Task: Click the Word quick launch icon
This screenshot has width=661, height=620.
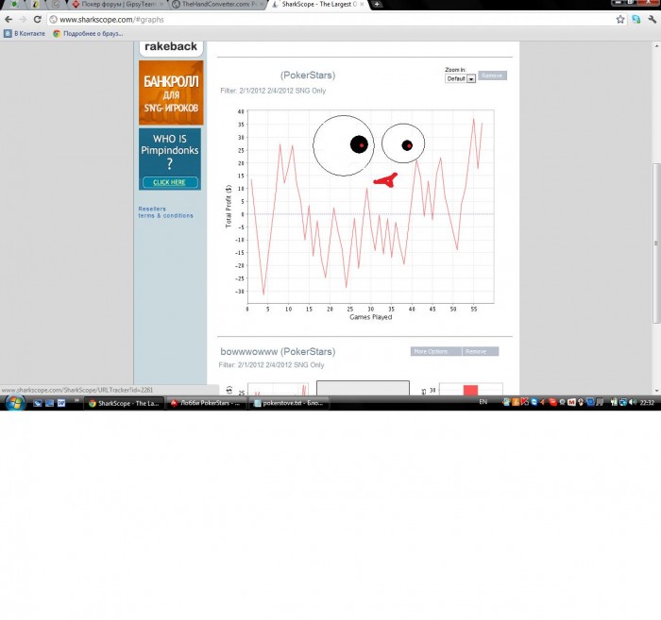Action: pyautogui.click(x=61, y=403)
